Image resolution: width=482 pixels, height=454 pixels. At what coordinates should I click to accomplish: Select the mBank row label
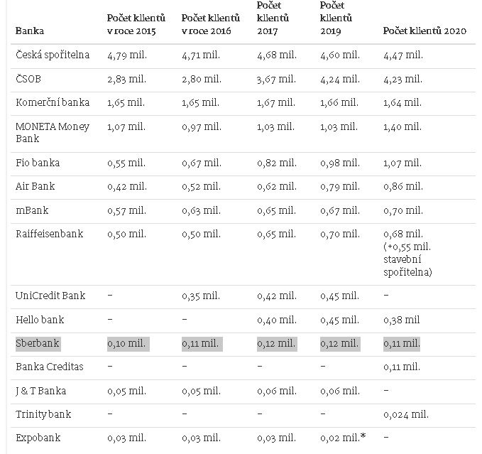[x=32, y=210]
